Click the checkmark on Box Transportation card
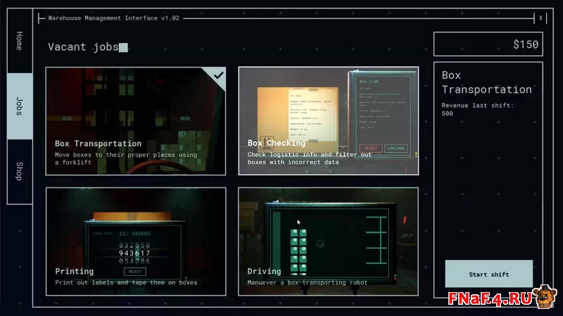Viewport: 563px width, 316px height. click(x=219, y=74)
